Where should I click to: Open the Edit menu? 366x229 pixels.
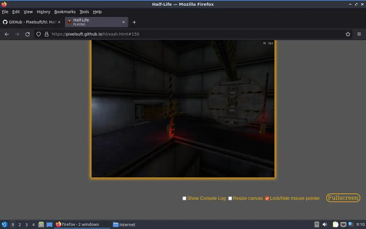point(16,12)
